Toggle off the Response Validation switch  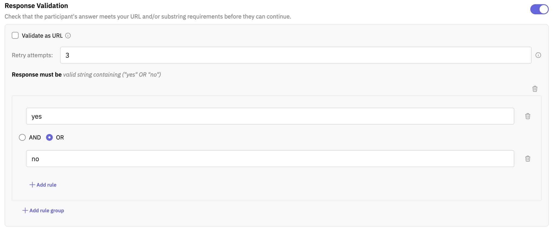coord(539,9)
